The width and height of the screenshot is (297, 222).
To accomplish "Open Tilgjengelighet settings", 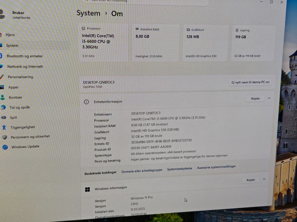I will pyautogui.click(x=23, y=127).
